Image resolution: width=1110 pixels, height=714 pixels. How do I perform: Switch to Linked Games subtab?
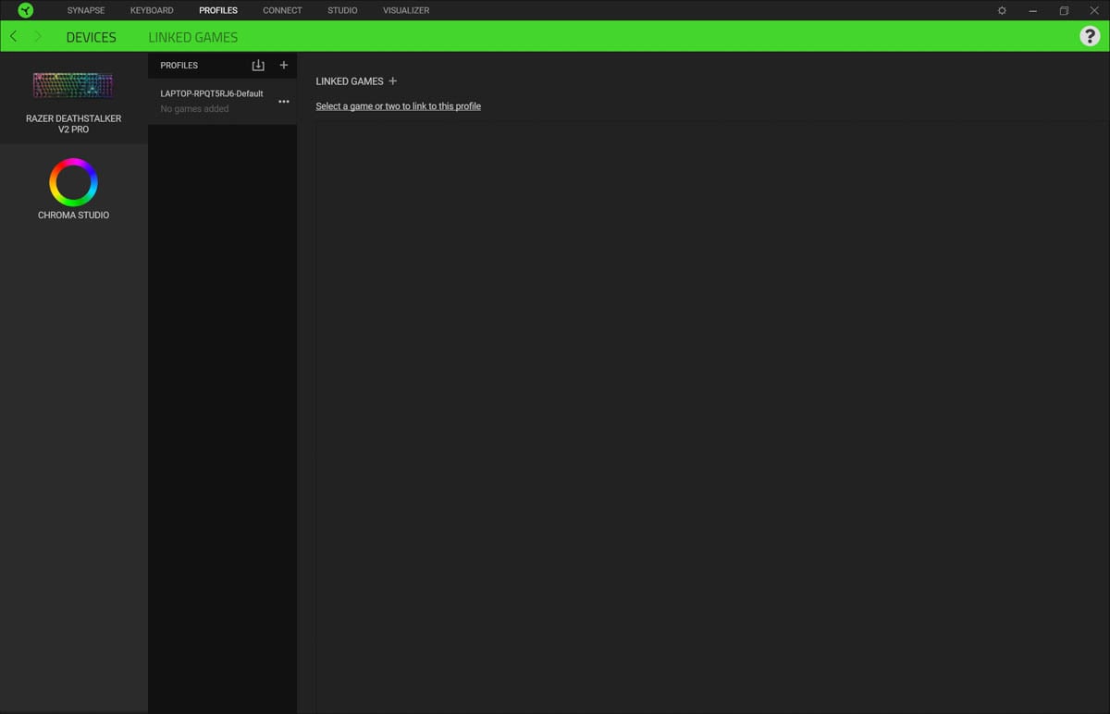[x=193, y=37]
